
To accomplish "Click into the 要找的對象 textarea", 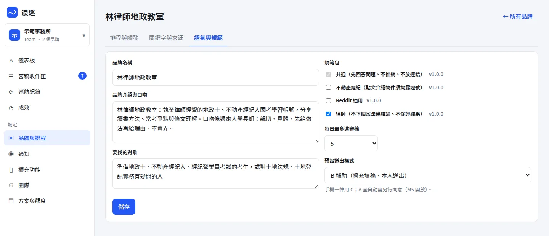I will [216, 174].
